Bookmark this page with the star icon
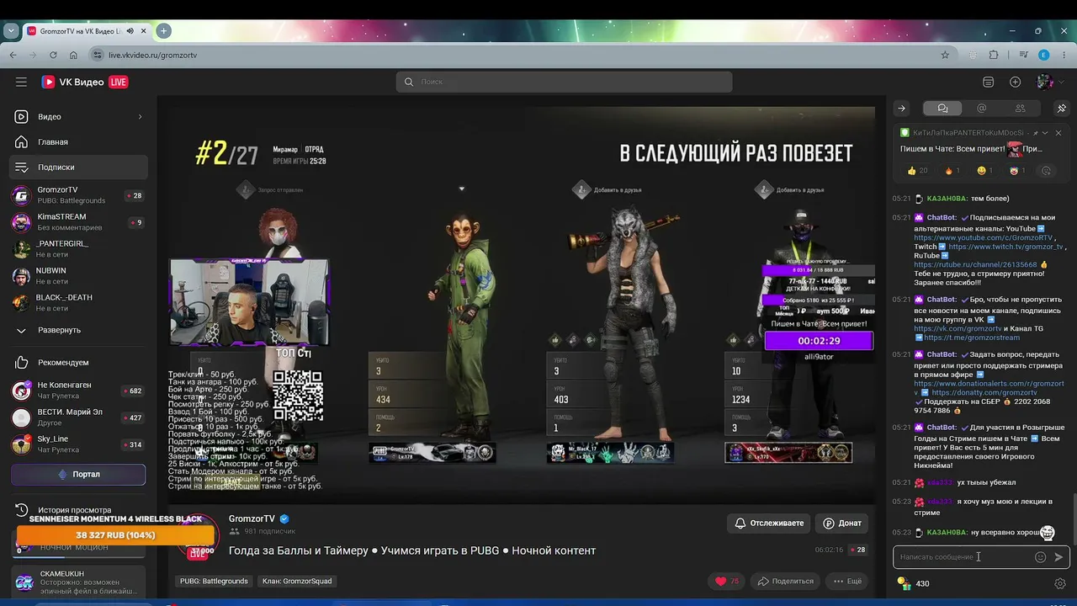Viewport: 1077px width, 606px height. (945, 55)
